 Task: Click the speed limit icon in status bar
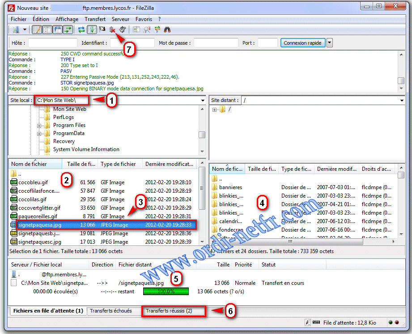click(x=316, y=322)
